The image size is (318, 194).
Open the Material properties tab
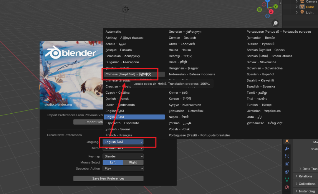(287, 187)
